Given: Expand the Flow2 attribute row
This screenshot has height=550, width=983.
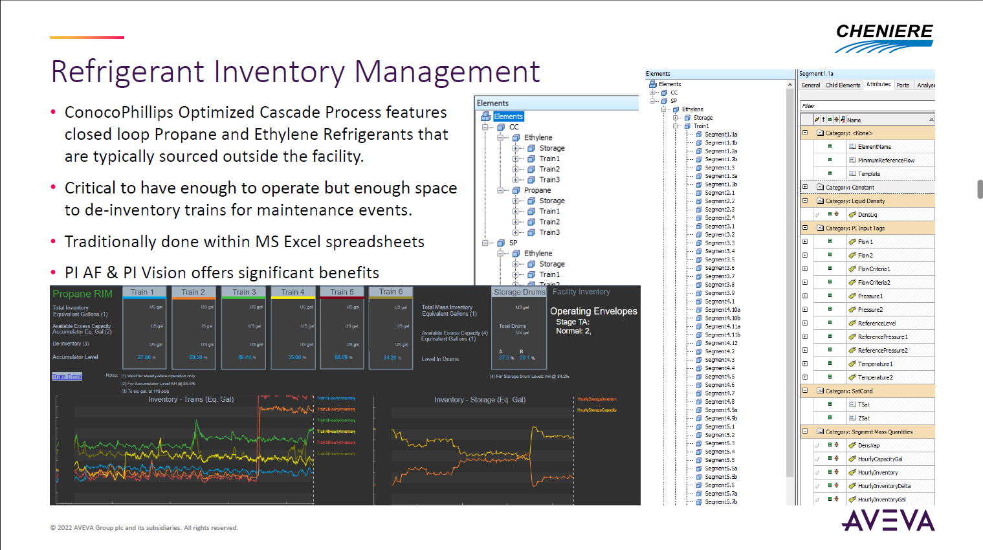Looking at the screenshot, I should click(805, 255).
